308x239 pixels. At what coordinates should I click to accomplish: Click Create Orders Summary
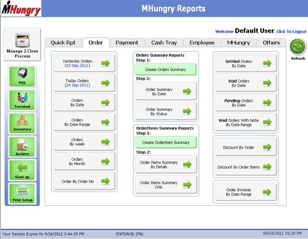pyautogui.click(x=165, y=69)
